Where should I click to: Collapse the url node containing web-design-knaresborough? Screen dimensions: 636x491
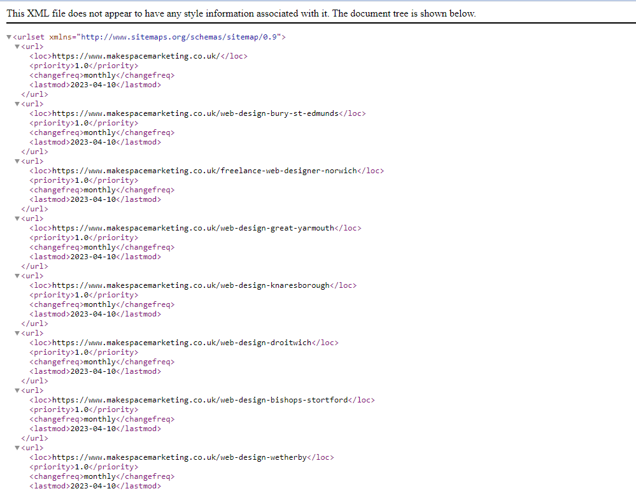coord(17,276)
